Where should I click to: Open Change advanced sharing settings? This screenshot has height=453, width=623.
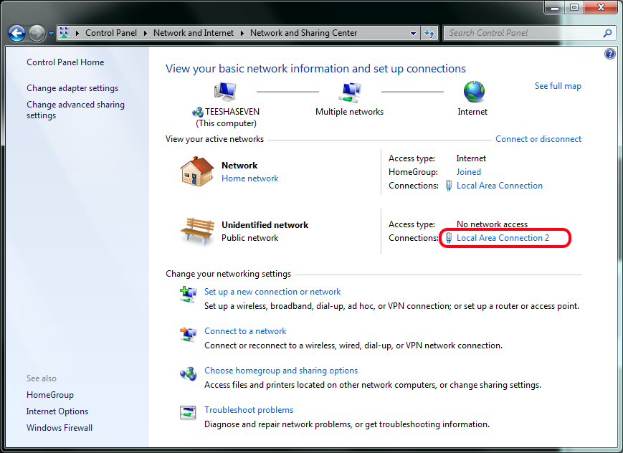pyautogui.click(x=75, y=110)
